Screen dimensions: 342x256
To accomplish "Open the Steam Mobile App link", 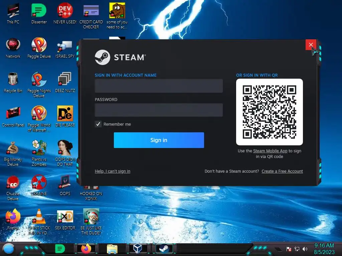I will point(270,151).
